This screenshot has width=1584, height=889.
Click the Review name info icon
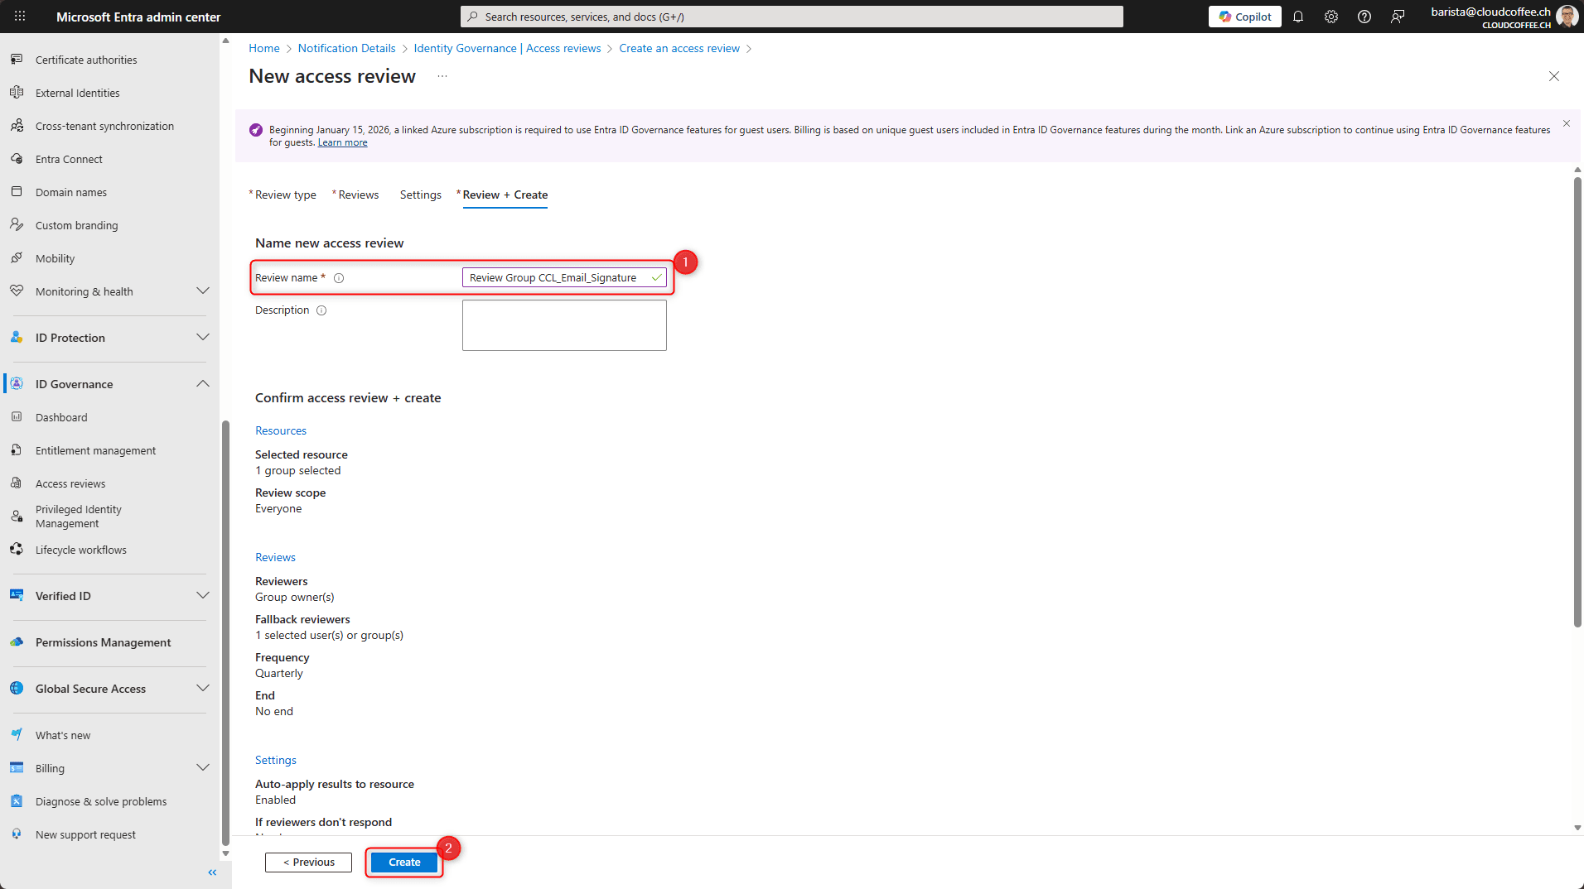point(339,278)
